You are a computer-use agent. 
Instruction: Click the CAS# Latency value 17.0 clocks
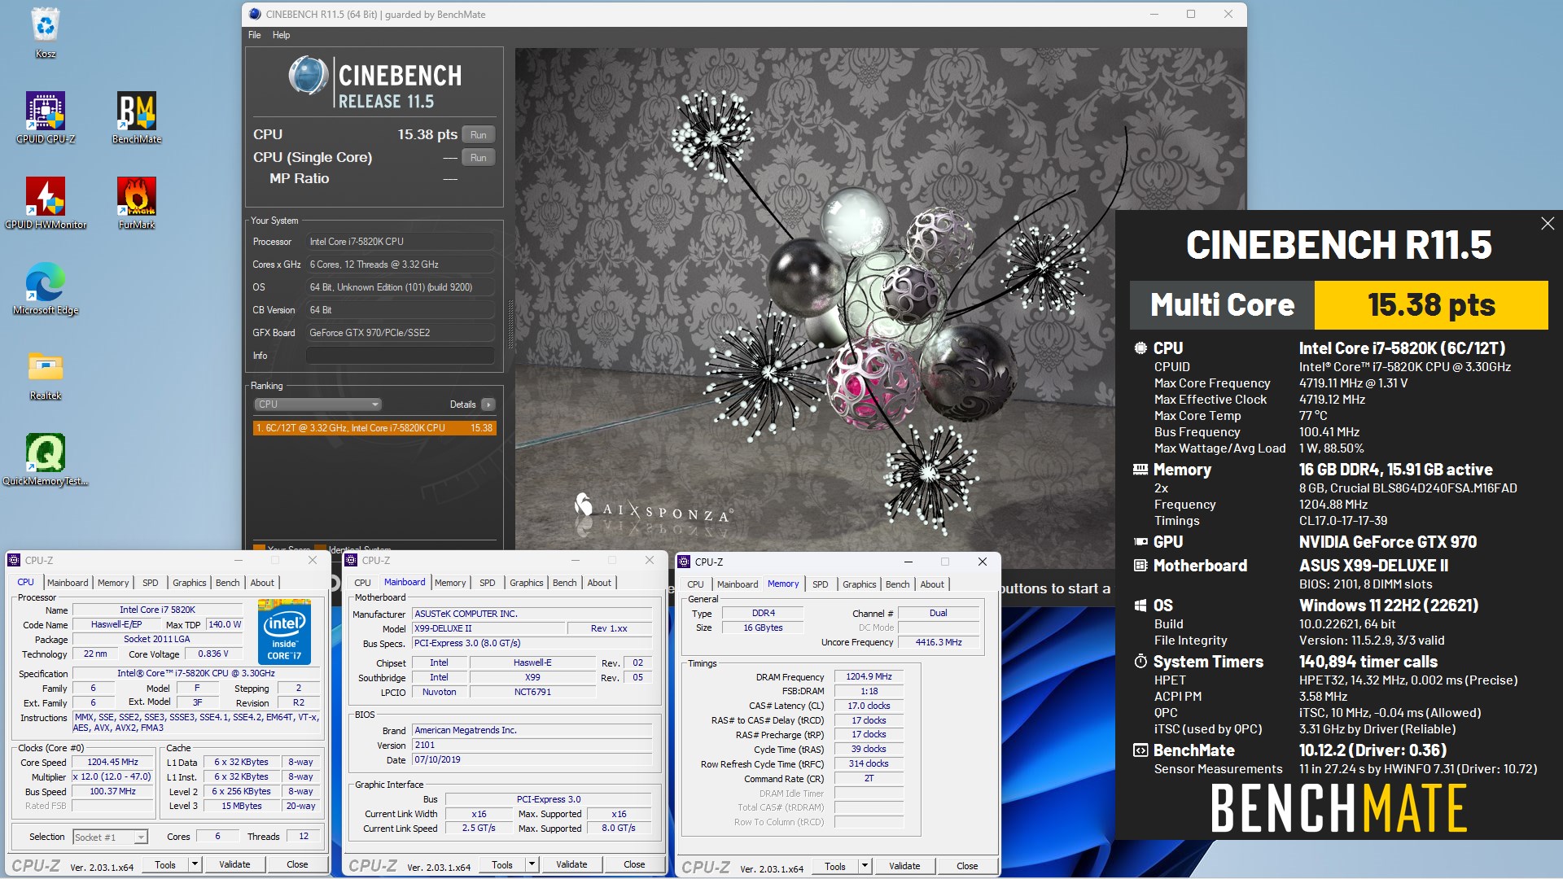point(869,706)
